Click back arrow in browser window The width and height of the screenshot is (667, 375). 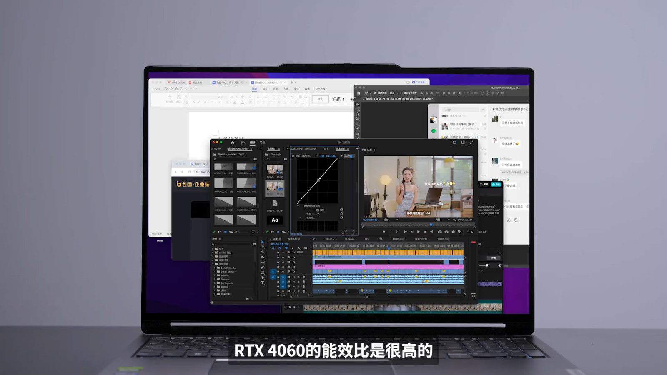pos(176,172)
